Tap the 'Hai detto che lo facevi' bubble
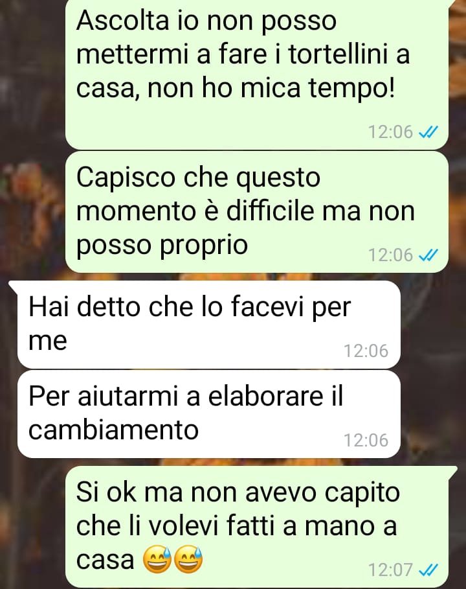The width and height of the screenshot is (466, 589). [208, 325]
